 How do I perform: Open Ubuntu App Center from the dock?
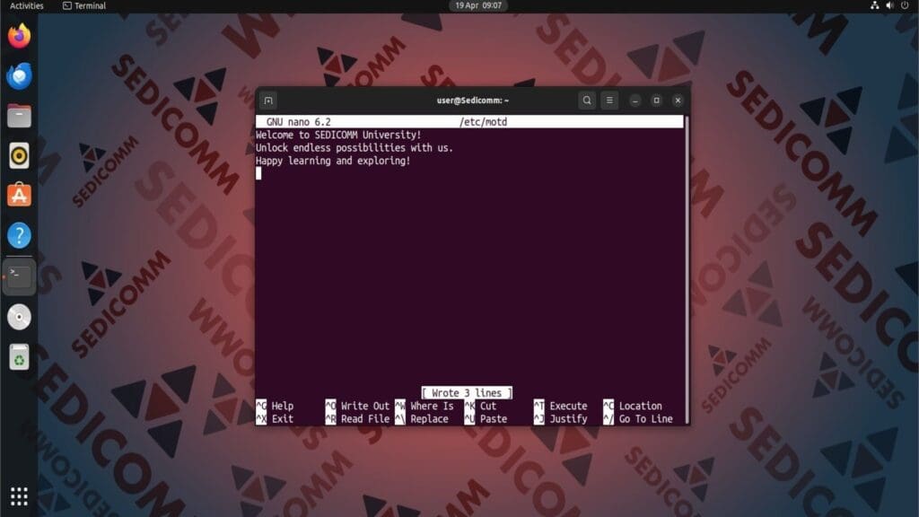[x=18, y=195]
